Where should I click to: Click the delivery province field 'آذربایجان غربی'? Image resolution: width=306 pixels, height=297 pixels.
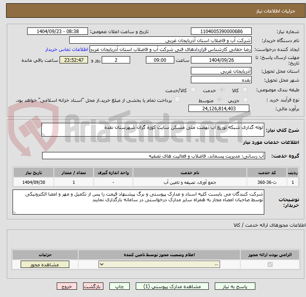point(221,71)
